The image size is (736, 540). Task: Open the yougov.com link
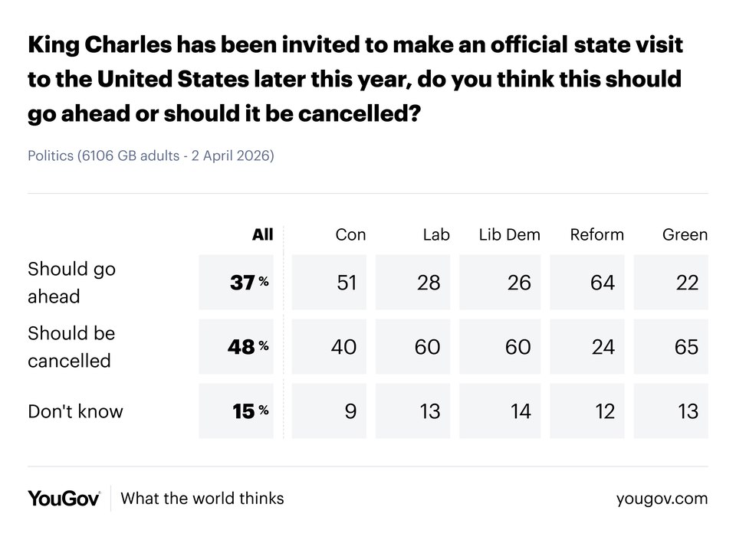pyautogui.click(x=662, y=499)
